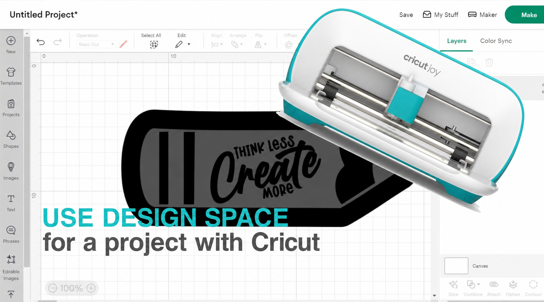The width and height of the screenshot is (544, 302).
Task: Open My Stuff
Action: click(441, 15)
